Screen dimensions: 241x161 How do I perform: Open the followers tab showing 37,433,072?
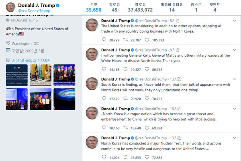[x=140, y=8]
